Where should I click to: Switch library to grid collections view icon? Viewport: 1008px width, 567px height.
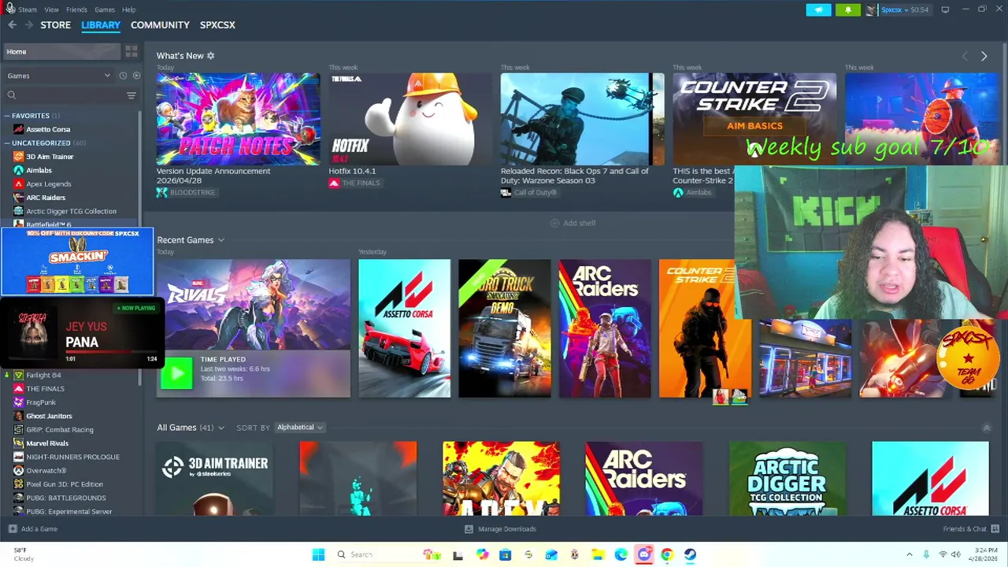click(x=132, y=51)
